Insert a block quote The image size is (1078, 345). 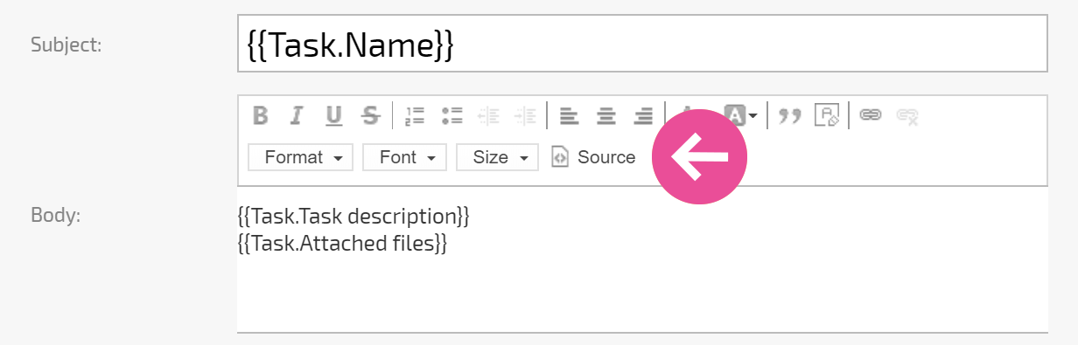coord(790,115)
